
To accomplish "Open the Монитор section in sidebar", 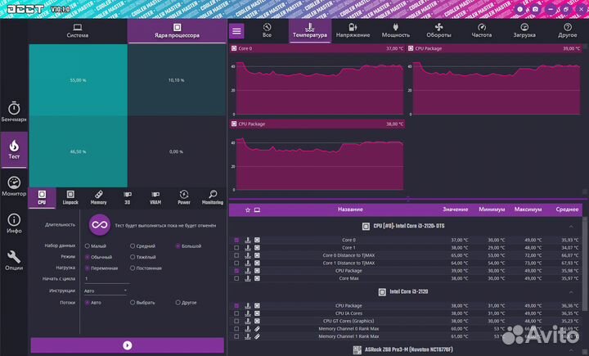I will (14, 186).
